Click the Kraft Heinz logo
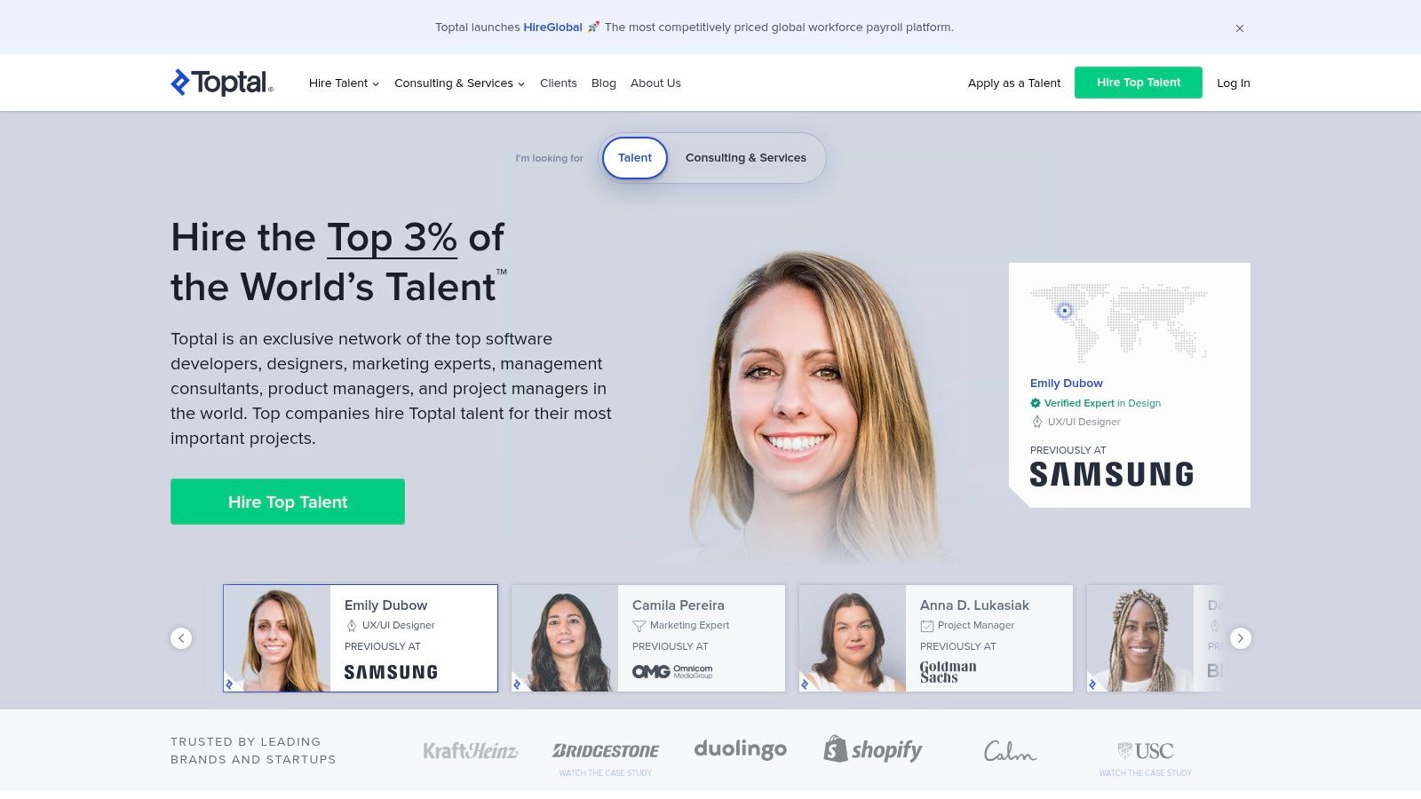 click(x=471, y=751)
